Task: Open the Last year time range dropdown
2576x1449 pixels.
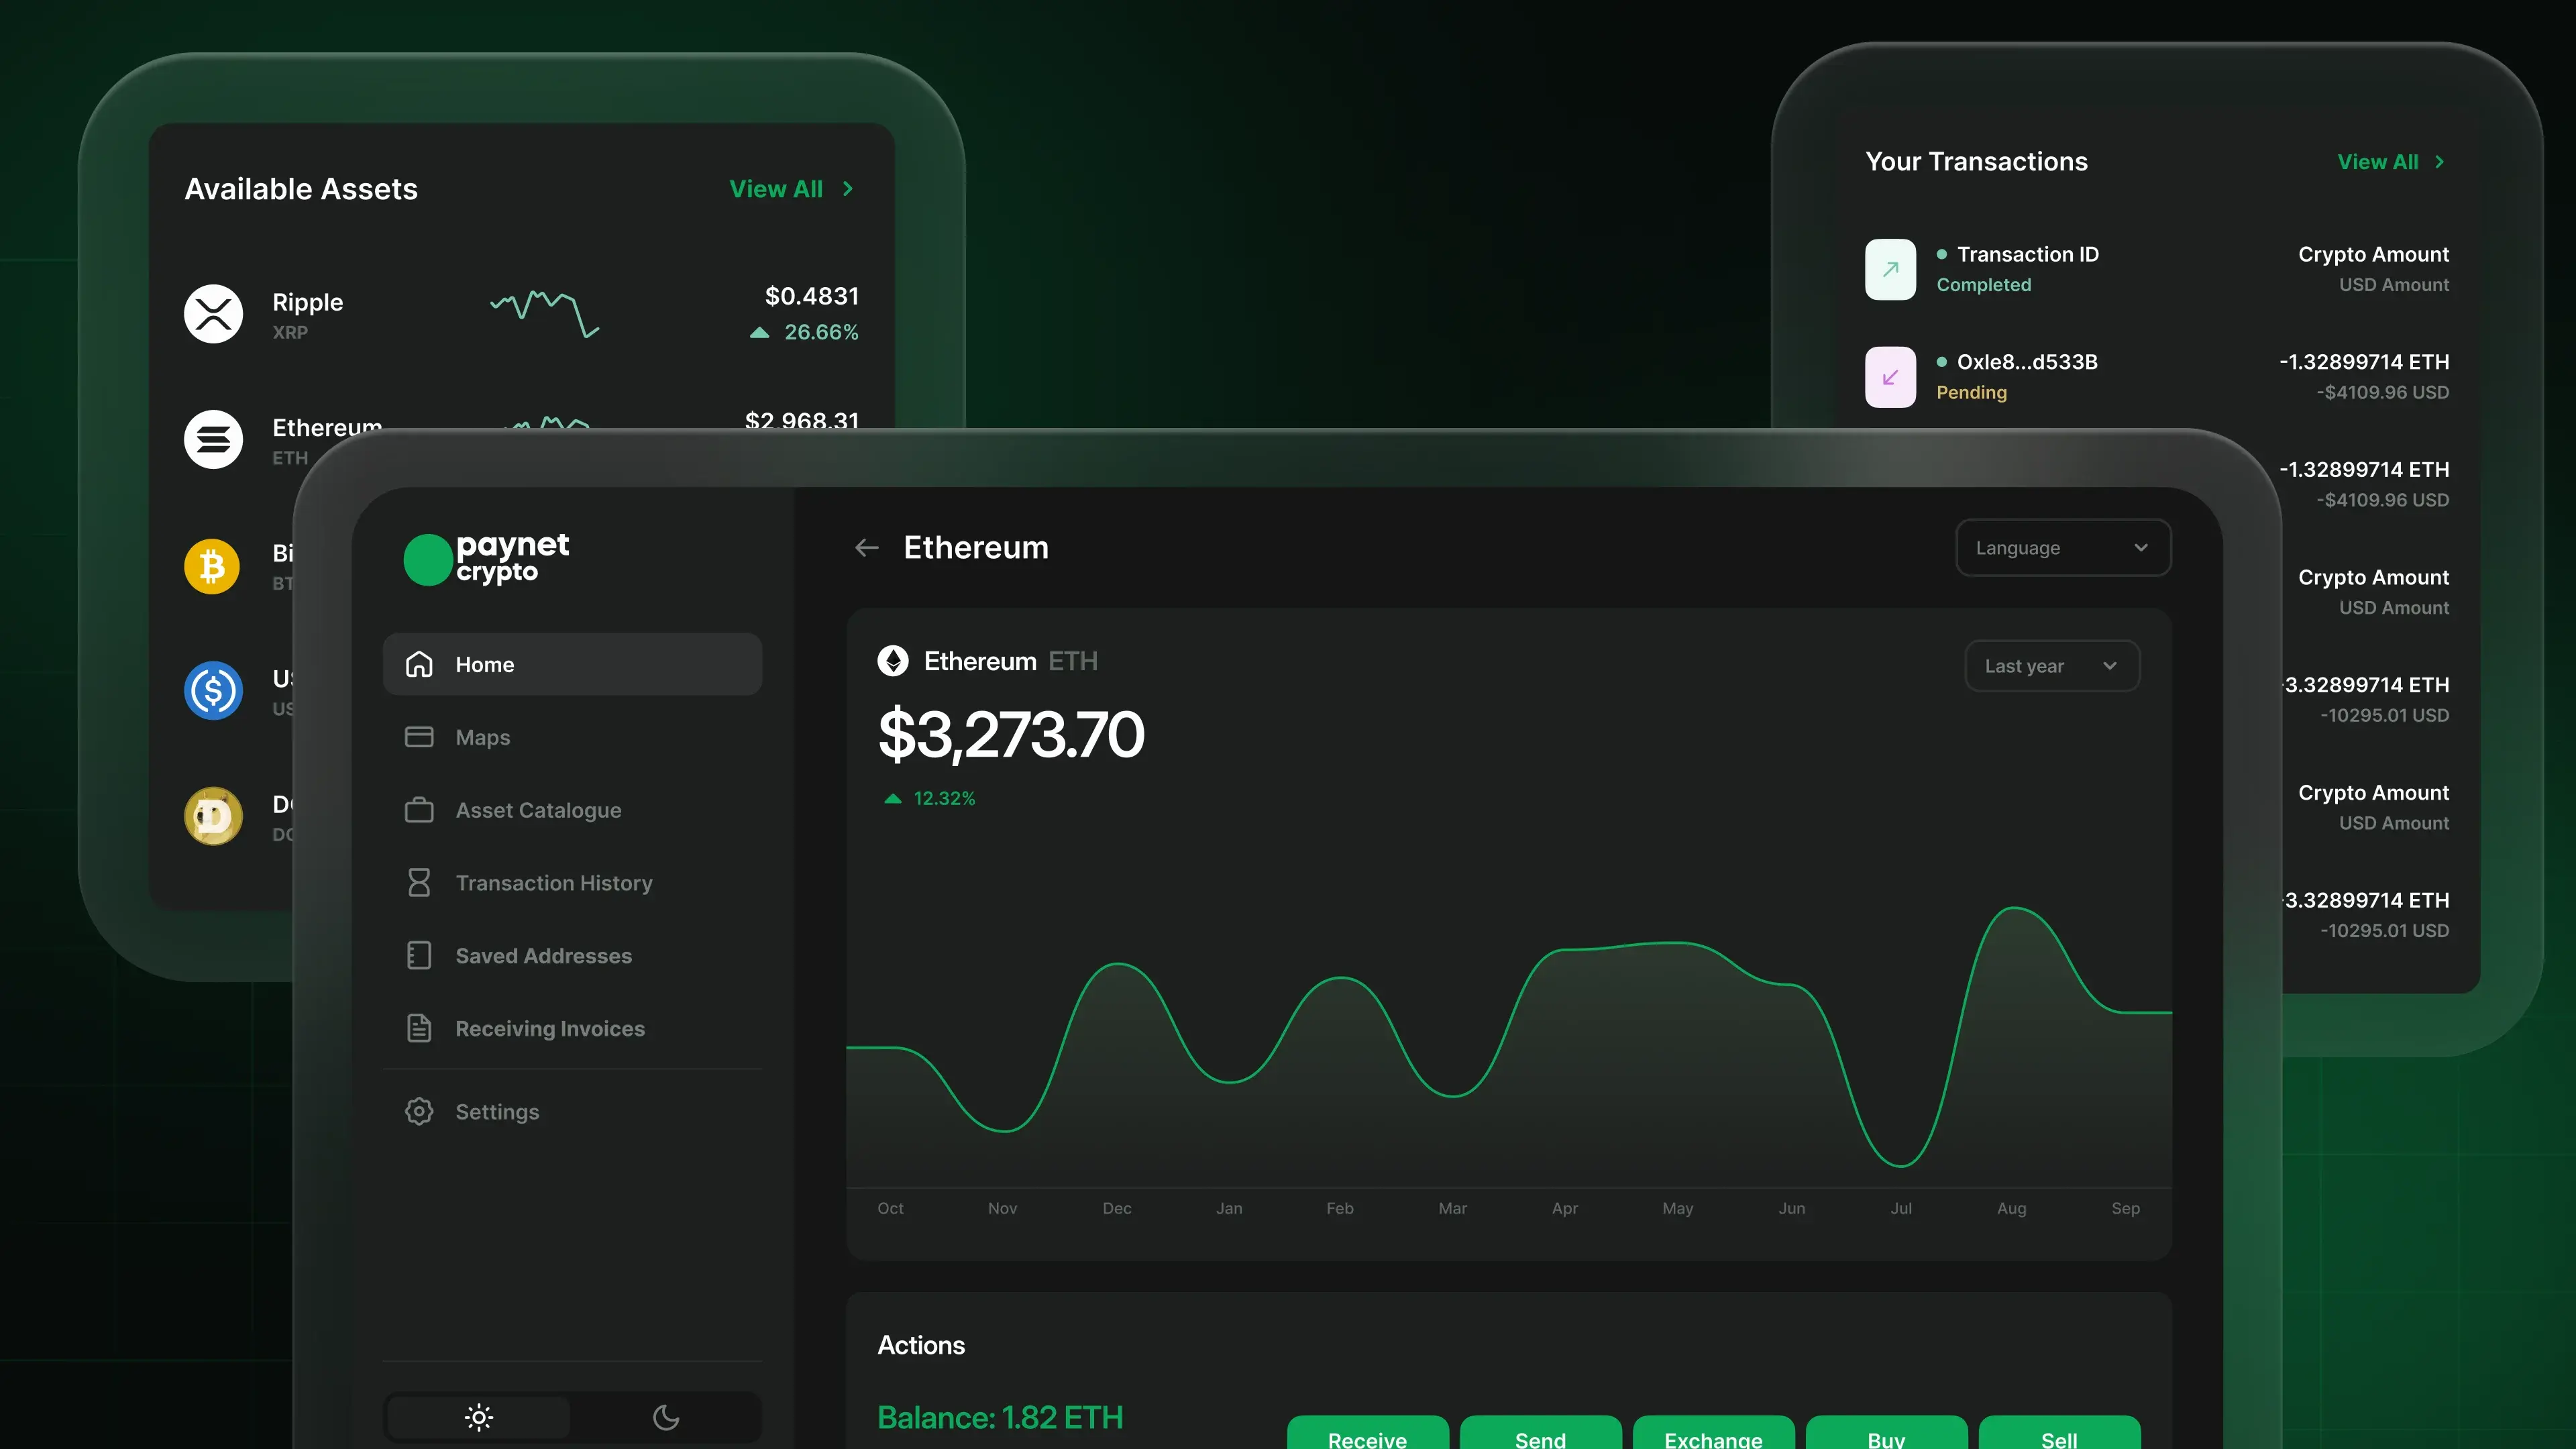Action: click(2052, 666)
